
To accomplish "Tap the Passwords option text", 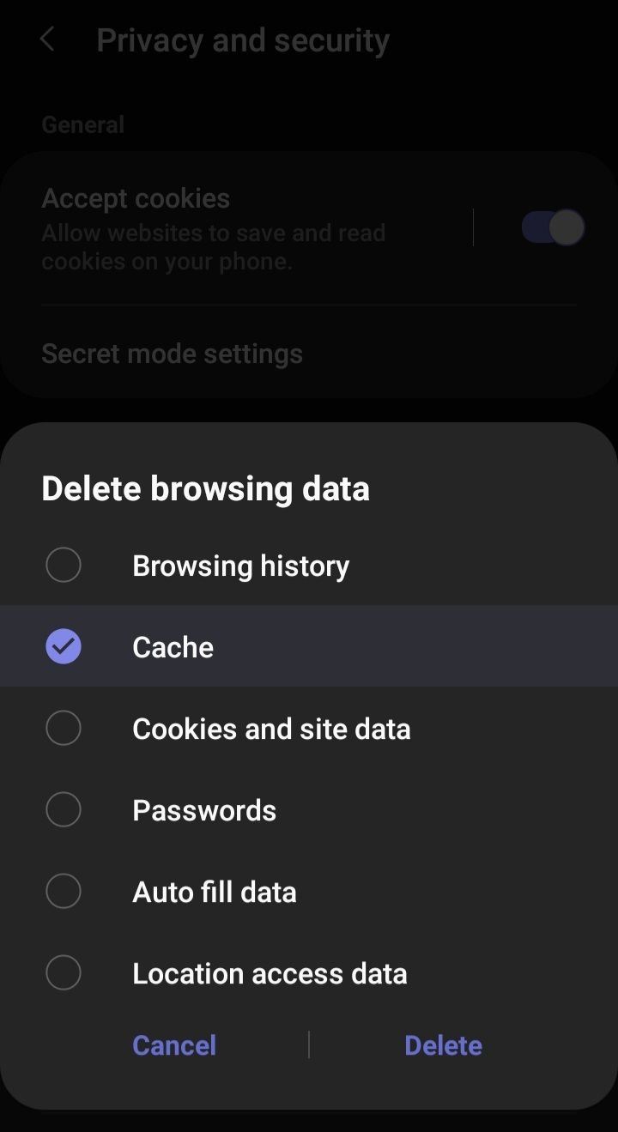I will click(204, 810).
